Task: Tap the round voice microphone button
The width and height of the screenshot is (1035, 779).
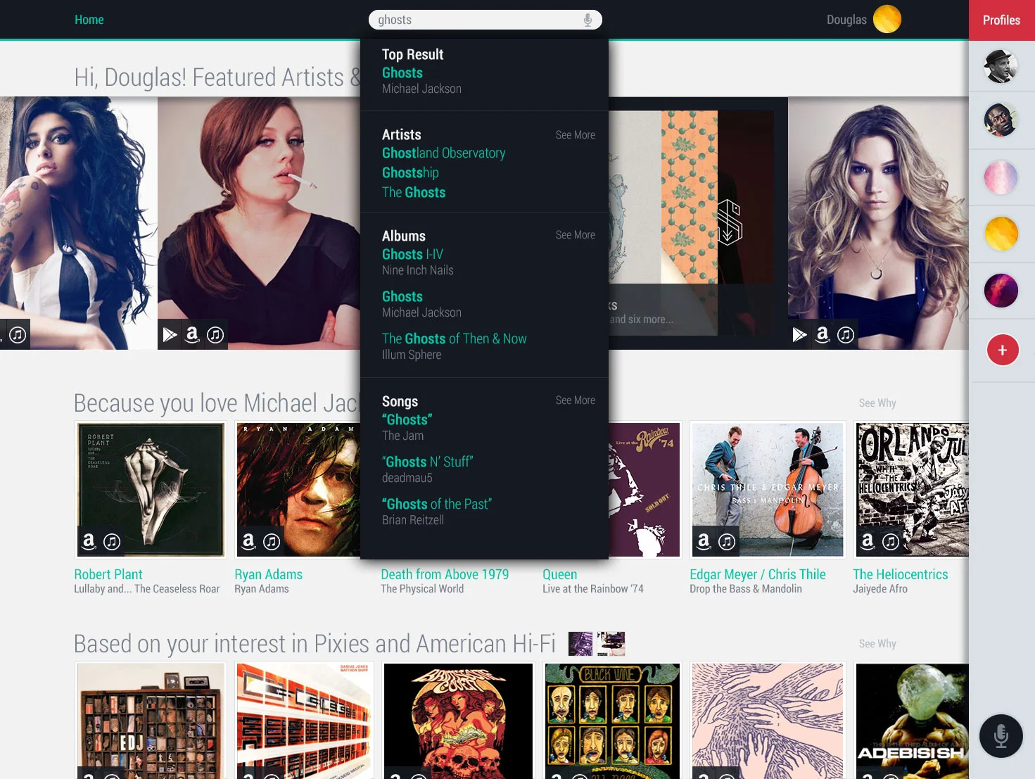Action: pyautogui.click(x=1001, y=736)
